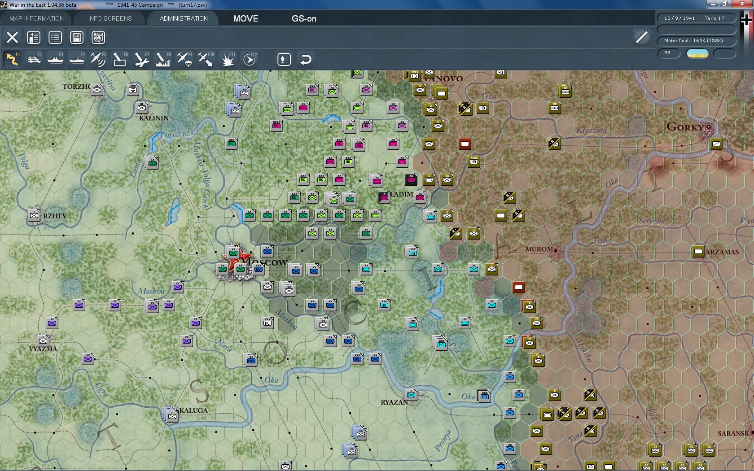754x471 pixels.
Task: Select the F9 air transport parachute icon
Action: point(184,59)
